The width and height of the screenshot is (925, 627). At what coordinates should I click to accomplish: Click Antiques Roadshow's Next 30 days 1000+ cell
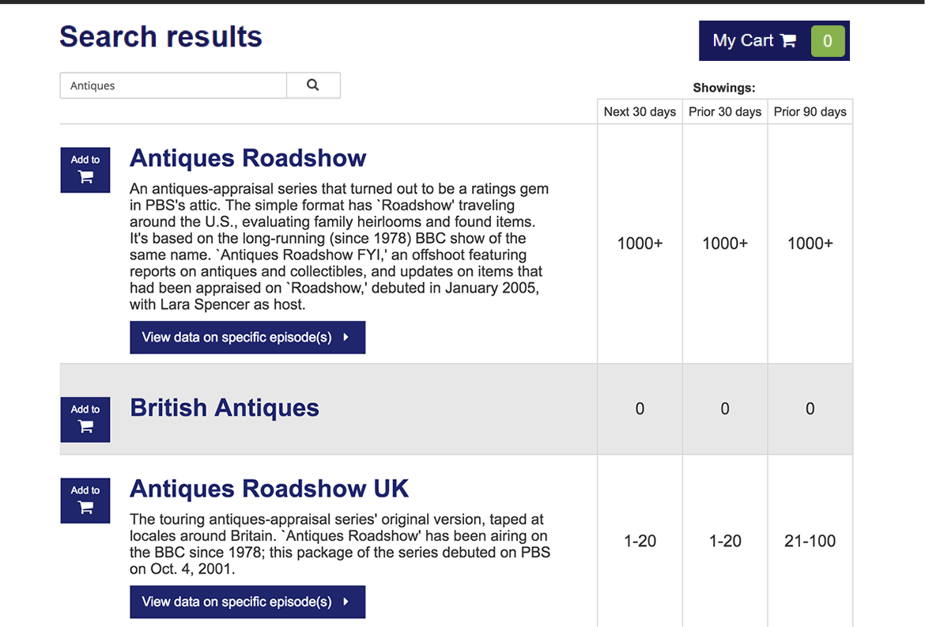640,244
